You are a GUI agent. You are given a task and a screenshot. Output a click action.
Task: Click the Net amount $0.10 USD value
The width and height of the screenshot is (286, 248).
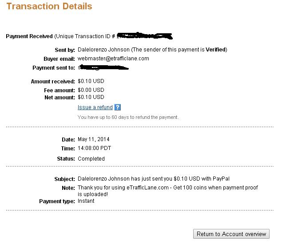point(91,97)
